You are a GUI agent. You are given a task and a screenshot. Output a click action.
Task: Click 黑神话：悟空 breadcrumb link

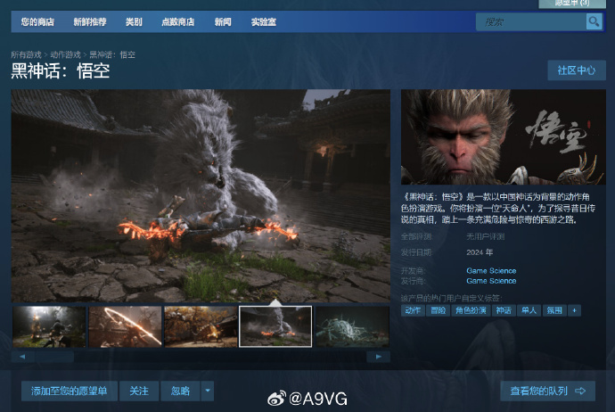tap(112, 54)
